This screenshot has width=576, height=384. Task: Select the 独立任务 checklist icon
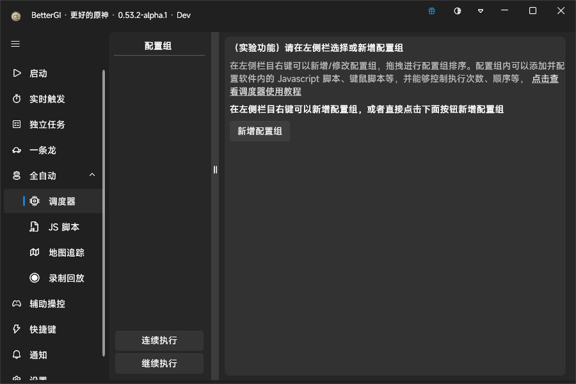[x=17, y=125]
